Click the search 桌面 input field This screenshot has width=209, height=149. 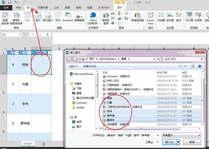pyautogui.click(x=183, y=59)
